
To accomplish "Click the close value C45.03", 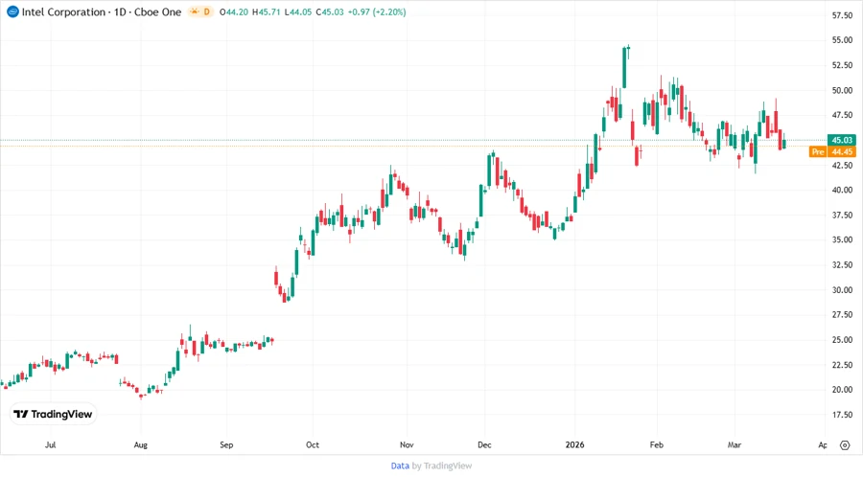I will coord(330,12).
